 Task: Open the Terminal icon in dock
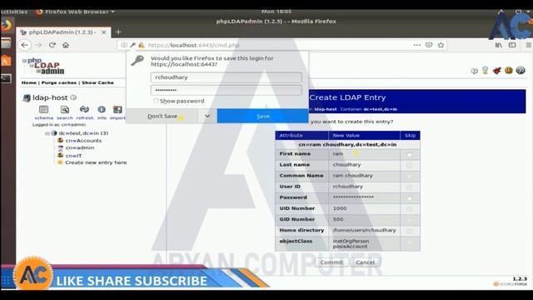point(6,79)
